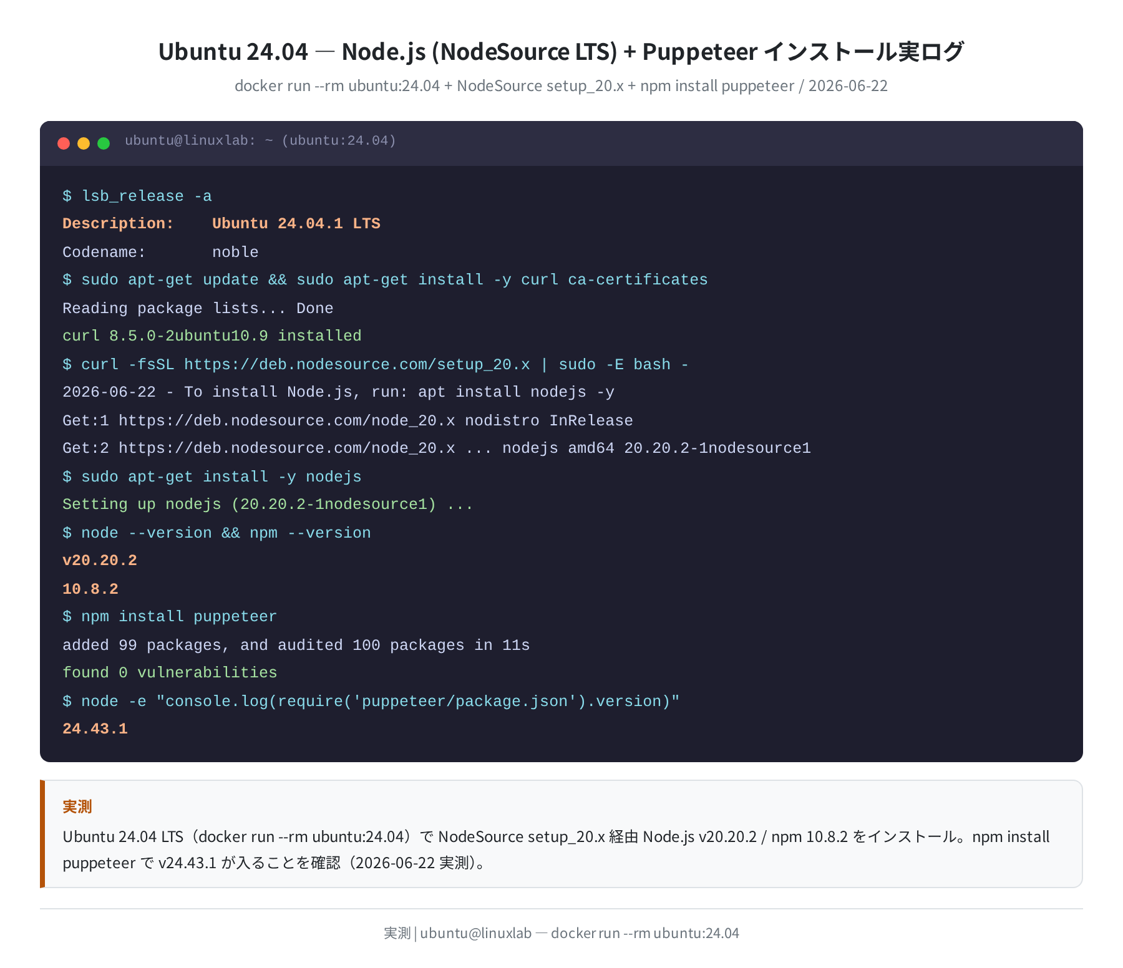Click '$ sudo apt-get install -y nodejs' command
Screen dimensions: 1123x968
click(212, 477)
